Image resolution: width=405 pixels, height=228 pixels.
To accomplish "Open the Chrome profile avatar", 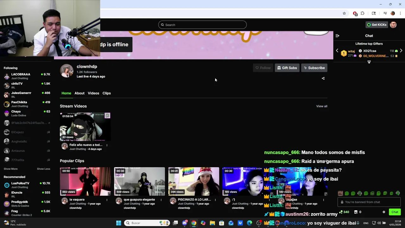I will click(x=393, y=13).
